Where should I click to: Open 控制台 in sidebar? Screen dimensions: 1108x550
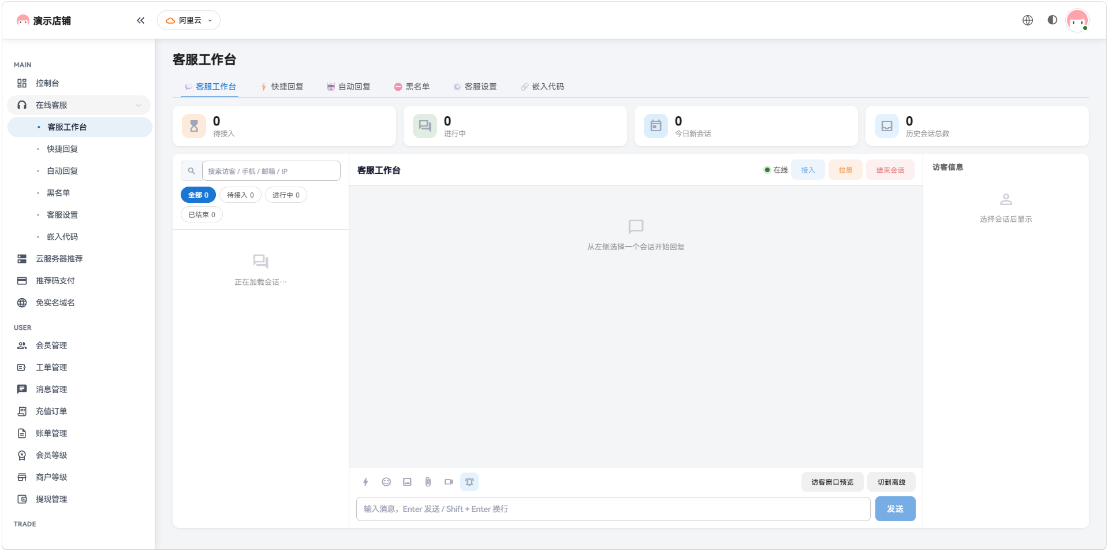pos(79,83)
